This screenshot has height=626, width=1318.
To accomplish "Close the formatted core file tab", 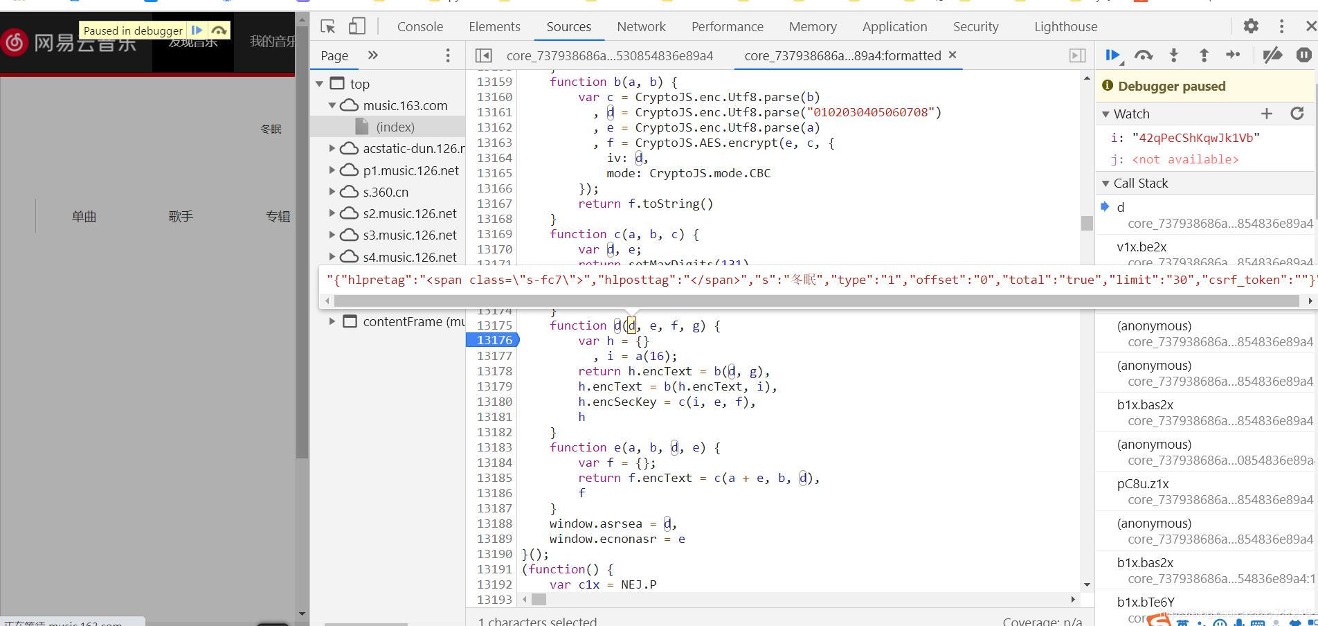I will 953,55.
